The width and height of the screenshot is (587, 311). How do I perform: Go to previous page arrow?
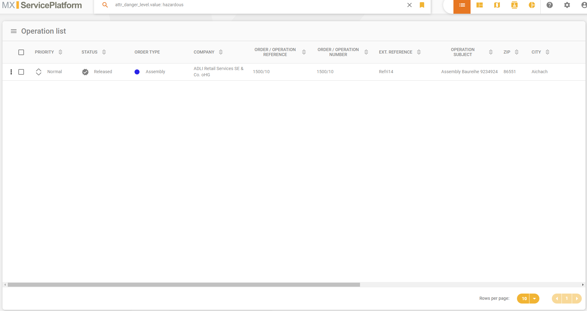(557, 299)
